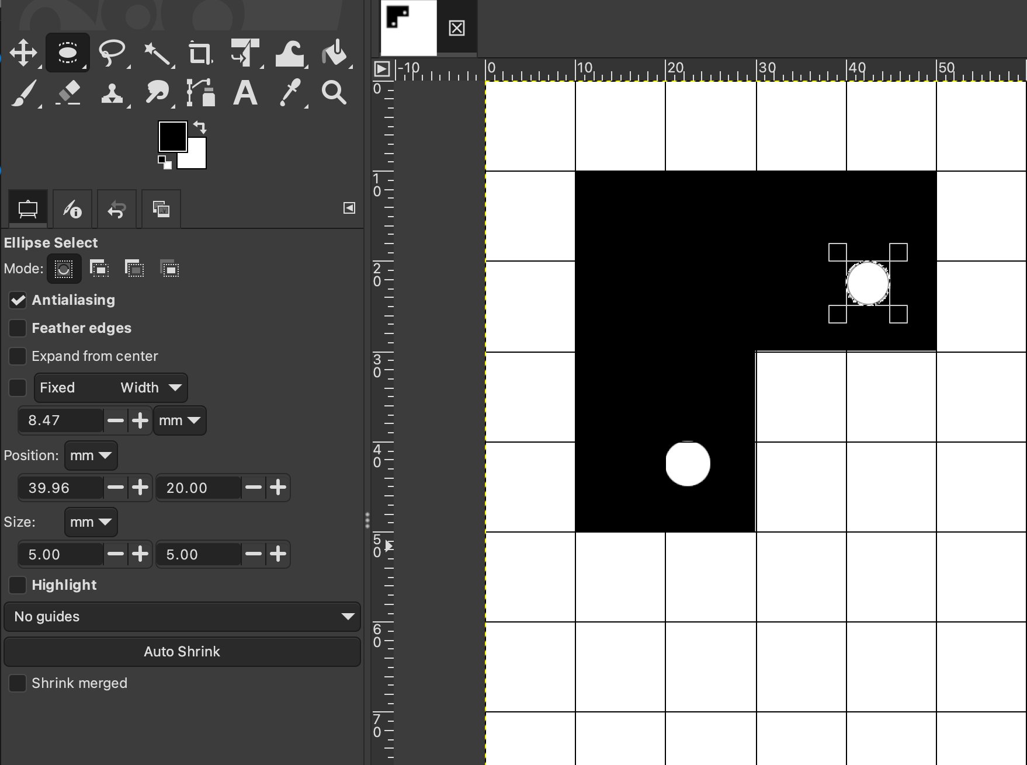Click the Position X field showing 39.96

click(61, 488)
